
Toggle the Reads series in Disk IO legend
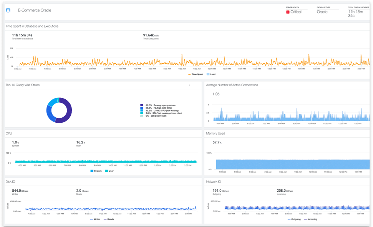coord(109,219)
